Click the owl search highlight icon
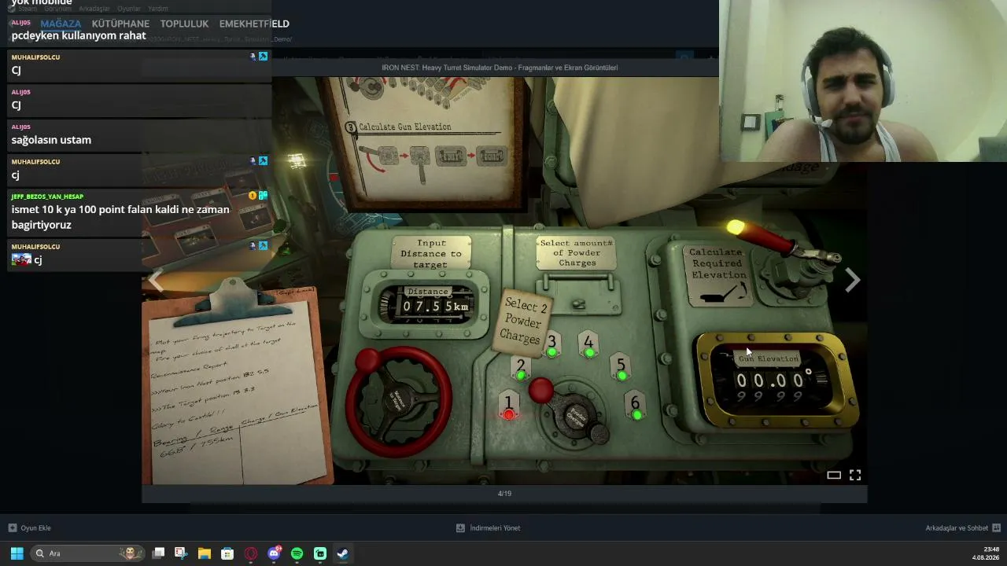The height and width of the screenshot is (566, 1007). click(x=131, y=553)
